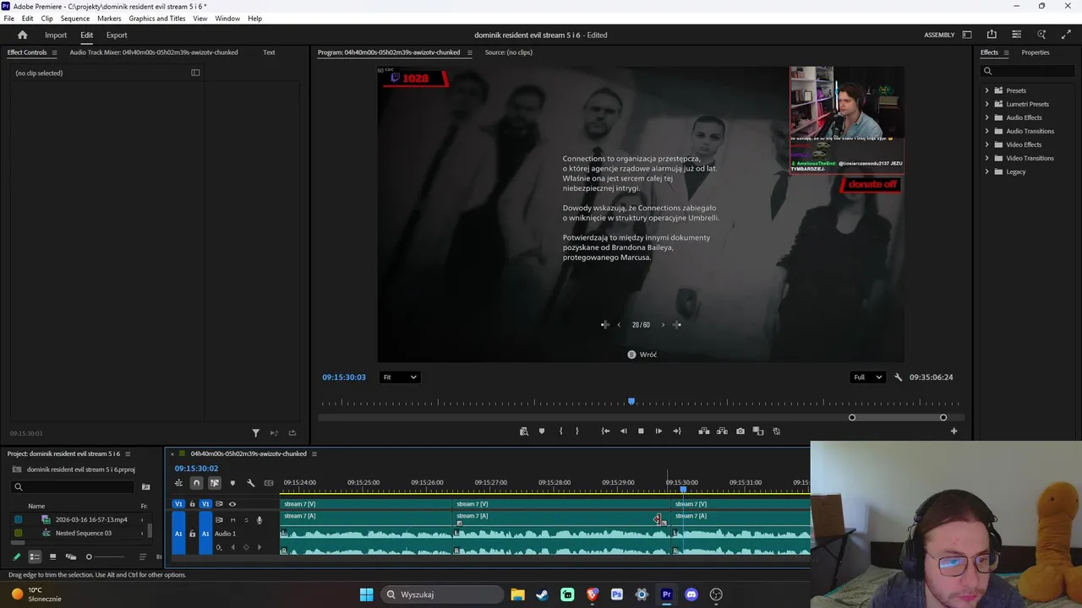The height and width of the screenshot is (608, 1082).
Task: Stop playback in Program monitor
Action: [641, 431]
